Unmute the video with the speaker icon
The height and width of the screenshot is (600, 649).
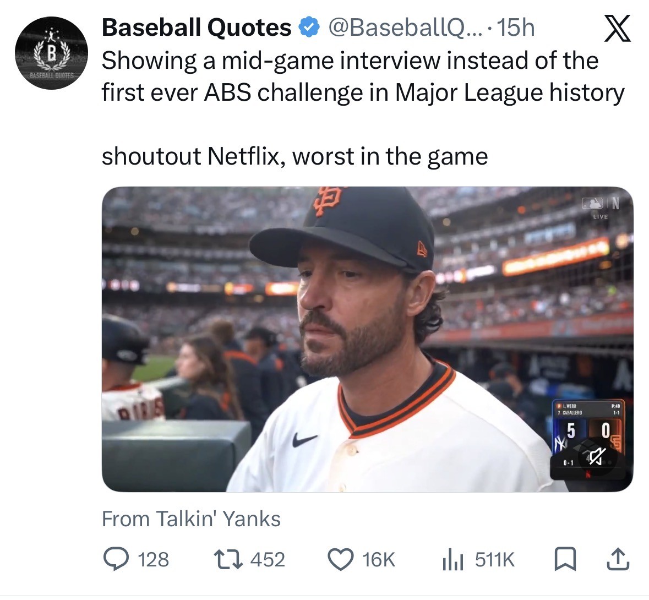click(x=595, y=456)
